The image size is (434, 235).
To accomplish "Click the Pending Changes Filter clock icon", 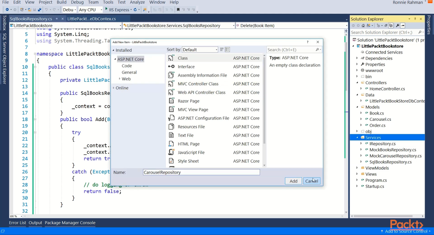I will point(378,26).
